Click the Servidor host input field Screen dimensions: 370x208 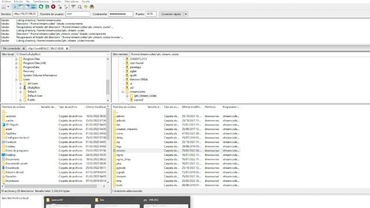click(25, 14)
